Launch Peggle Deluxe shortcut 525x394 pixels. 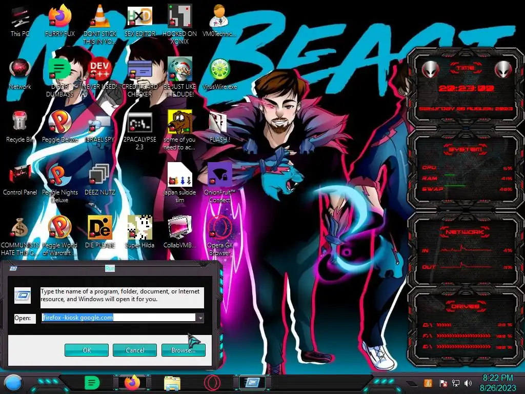pos(59,126)
